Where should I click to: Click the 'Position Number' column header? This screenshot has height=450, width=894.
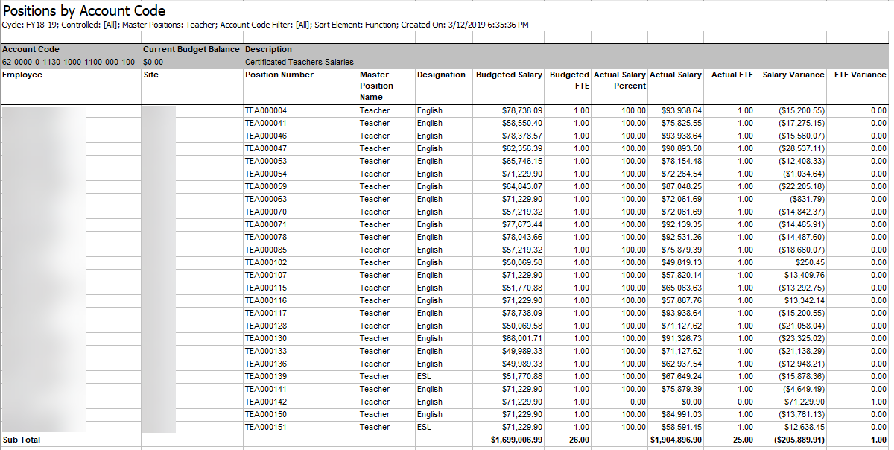[279, 75]
